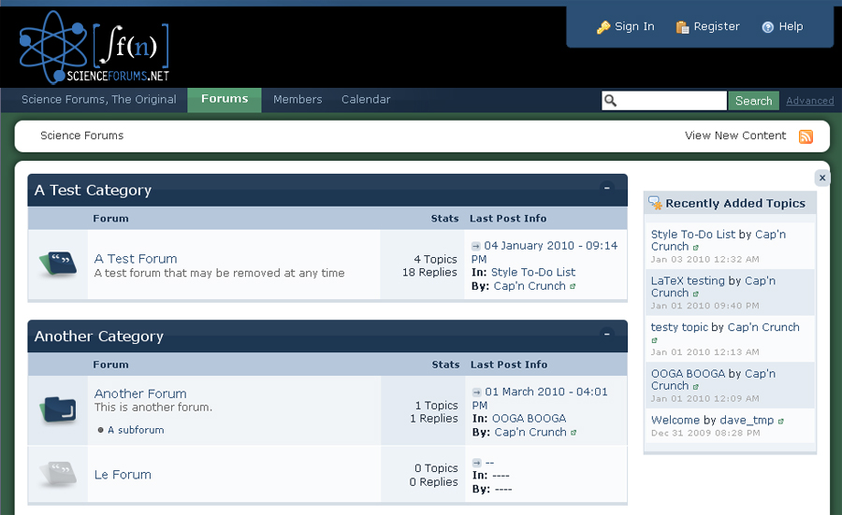Open Style To-Do List in Last Post Info
The height and width of the screenshot is (515, 842).
tap(532, 273)
